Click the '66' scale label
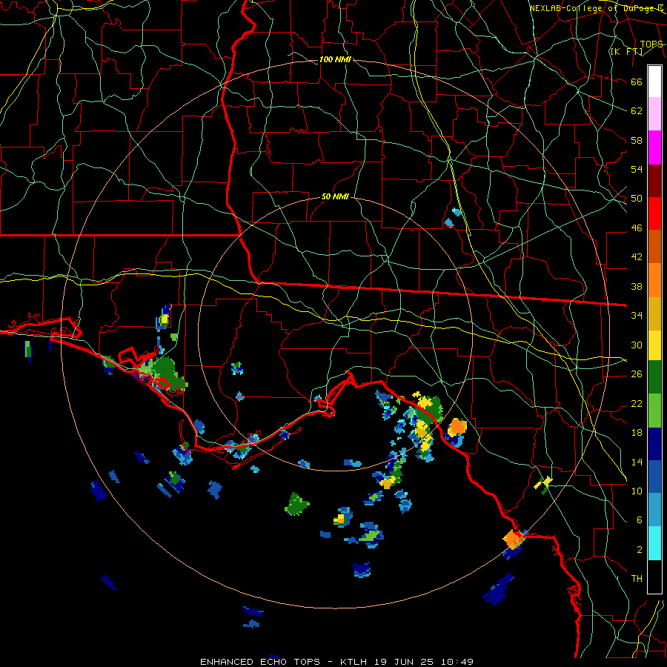667x667 pixels. (x=637, y=82)
